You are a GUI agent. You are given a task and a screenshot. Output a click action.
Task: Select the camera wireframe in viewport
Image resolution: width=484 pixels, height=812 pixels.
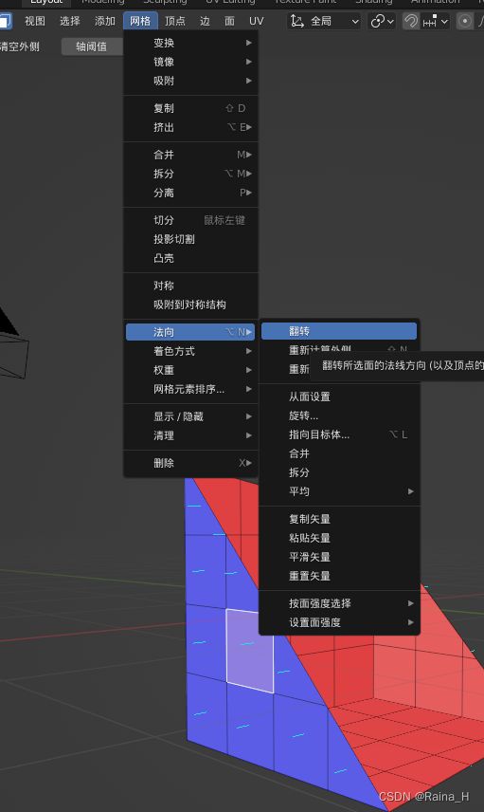(12, 344)
